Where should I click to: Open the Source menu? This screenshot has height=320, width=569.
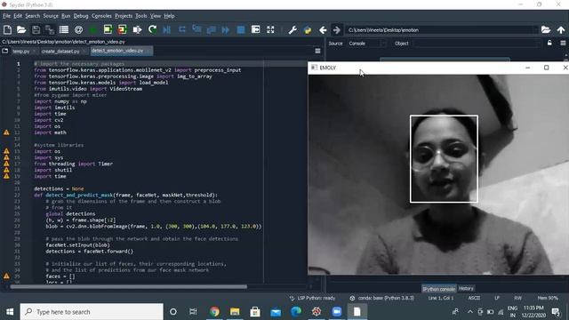click(x=51, y=16)
